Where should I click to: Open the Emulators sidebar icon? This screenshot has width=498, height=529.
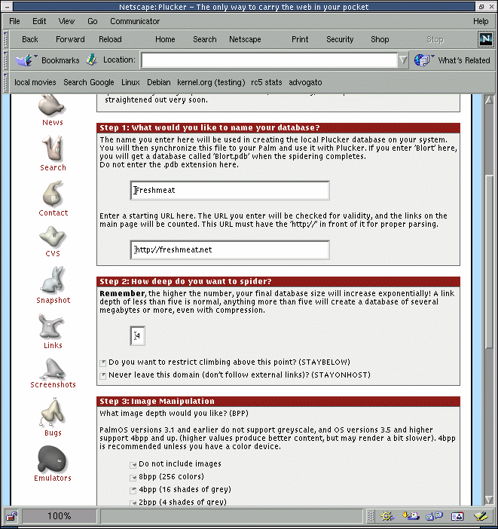point(53,458)
